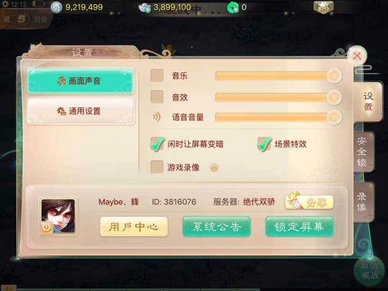This screenshot has height=291, width=388.
Task: Uncheck the 场景特效 scene effects option
Action: coord(264,144)
